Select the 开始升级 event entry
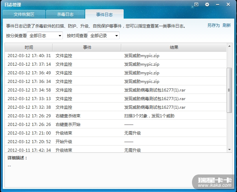Viewport: 237px width, 192px height. click(x=64, y=141)
